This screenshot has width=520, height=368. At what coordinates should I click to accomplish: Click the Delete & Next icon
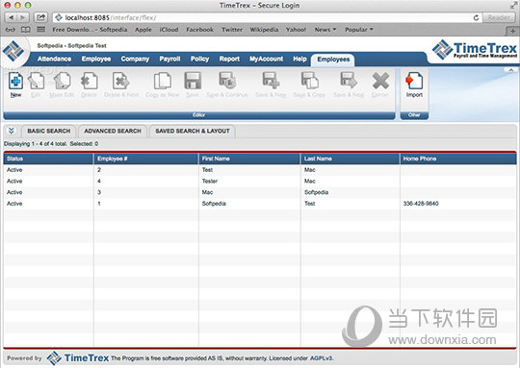pyautogui.click(x=121, y=81)
